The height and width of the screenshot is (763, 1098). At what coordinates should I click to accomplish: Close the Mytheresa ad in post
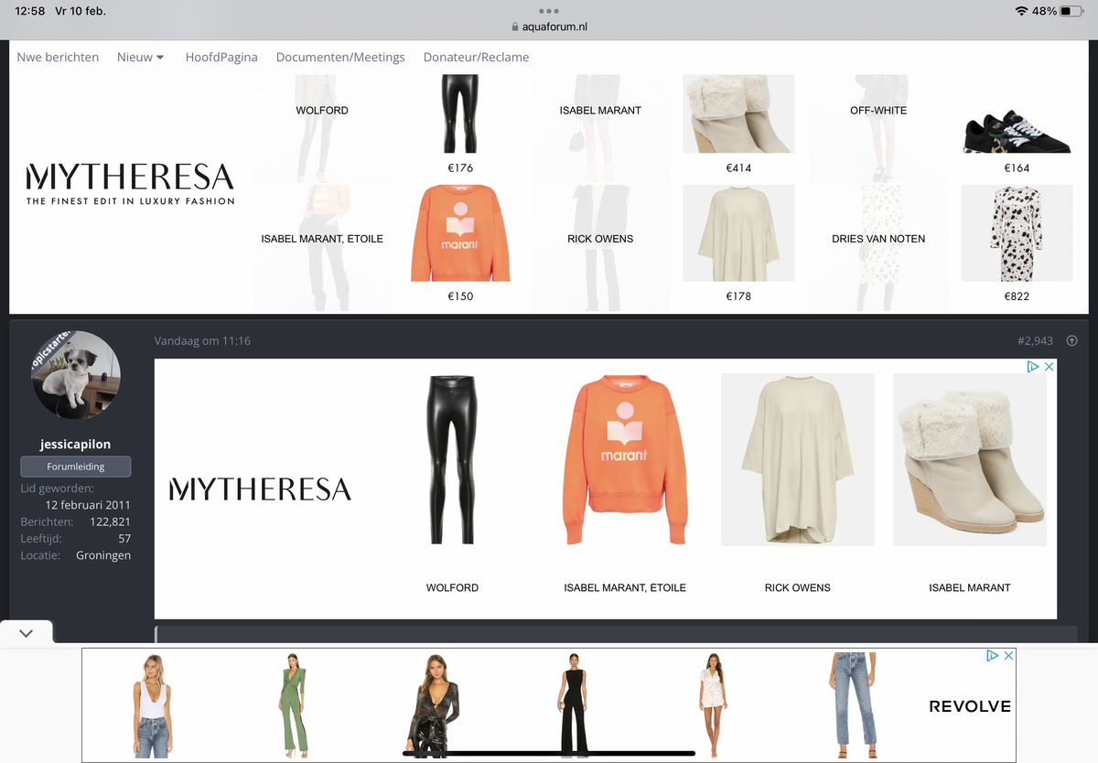(1050, 366)
